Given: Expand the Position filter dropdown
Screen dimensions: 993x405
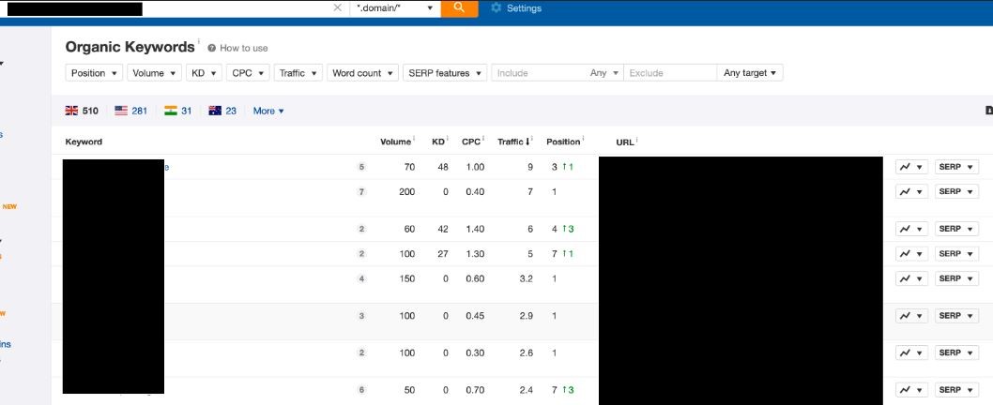Looking at the screenshot, I should point(95,73).
